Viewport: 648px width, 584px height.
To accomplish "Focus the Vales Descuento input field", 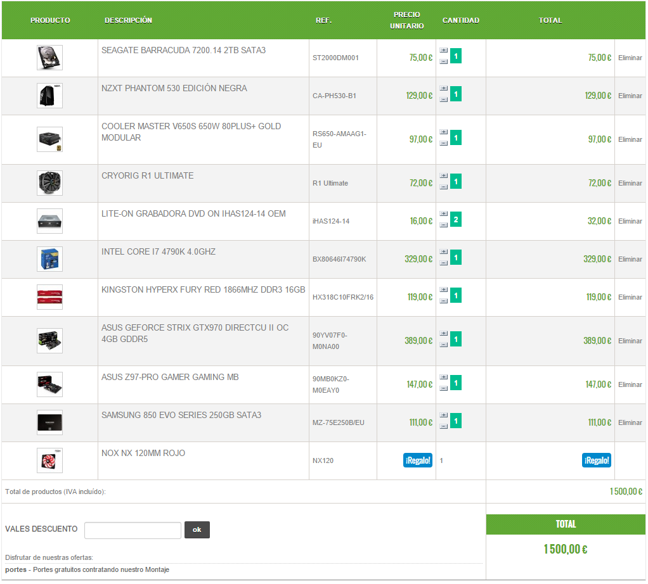I will (133, 530).
